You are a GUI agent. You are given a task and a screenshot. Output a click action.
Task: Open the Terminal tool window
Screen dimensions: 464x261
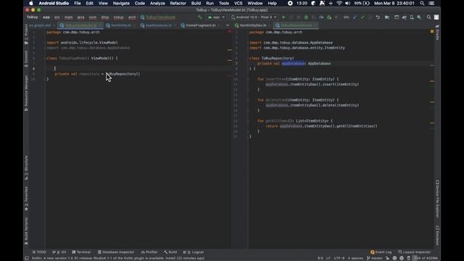[81, 252]
